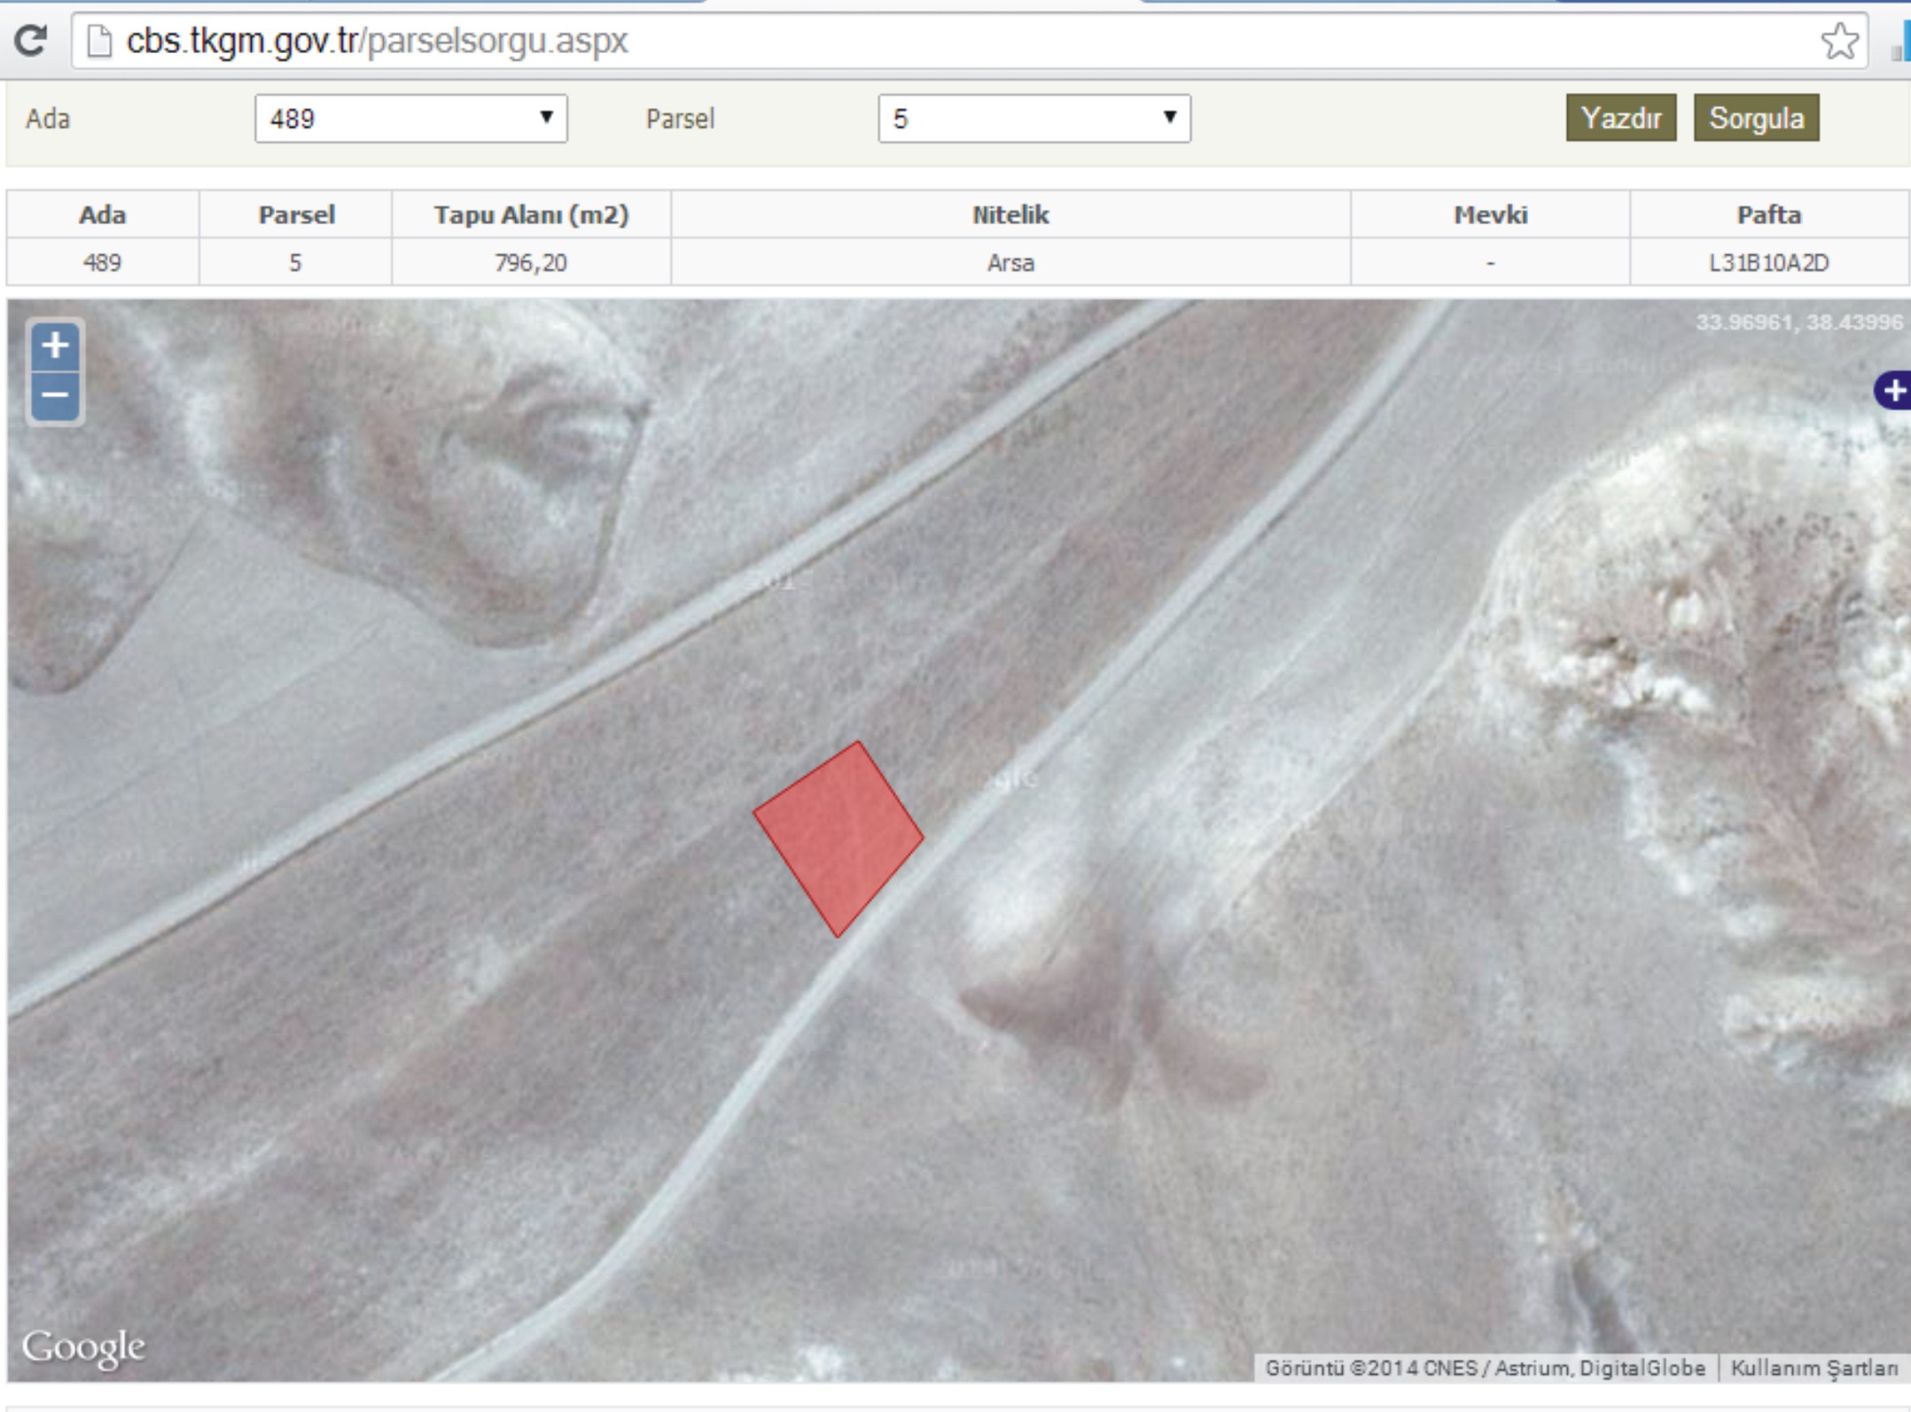Expand the Parsel dropdown showing 5
Screen dimensions: 1911x1412
click(x=1033, y=119)
